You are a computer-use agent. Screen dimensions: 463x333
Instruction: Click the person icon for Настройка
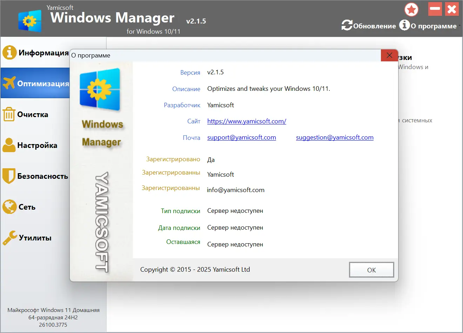point(9,145)
